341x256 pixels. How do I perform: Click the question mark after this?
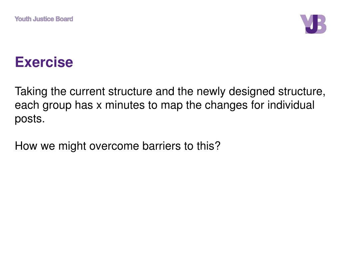[x=218, y=146]
